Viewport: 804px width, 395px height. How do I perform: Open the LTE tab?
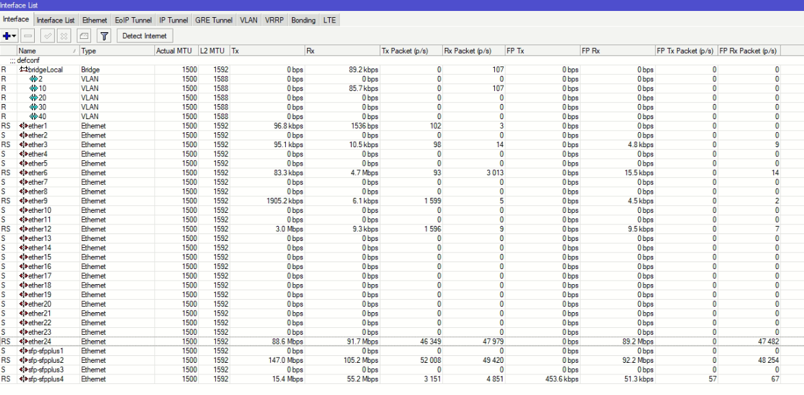(329, 20)
